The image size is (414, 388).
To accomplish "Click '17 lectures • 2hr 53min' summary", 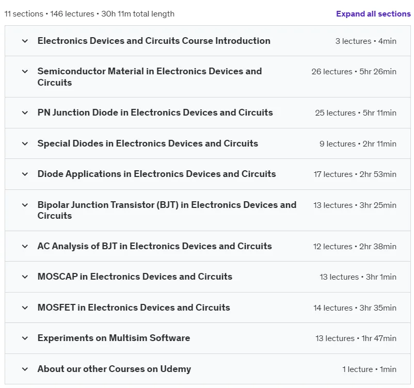I will pos(355,174).
